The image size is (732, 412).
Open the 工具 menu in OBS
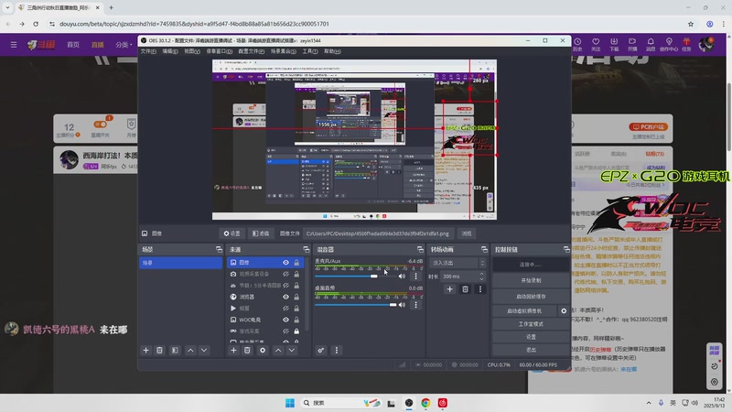pyautogui.click(x=310, y=51)
